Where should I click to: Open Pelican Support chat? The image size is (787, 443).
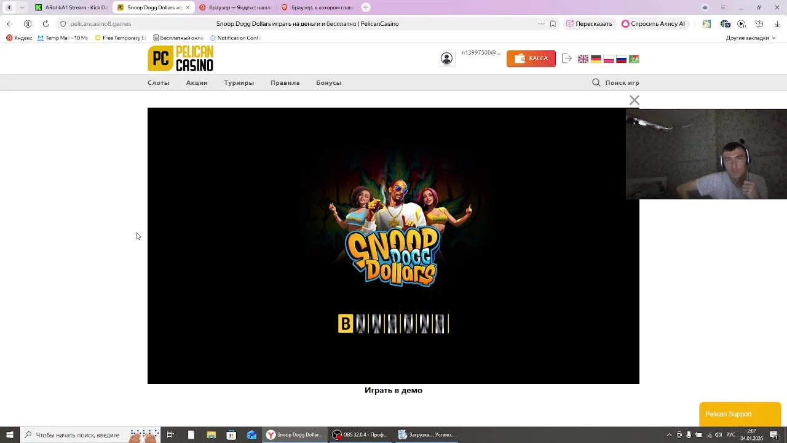(x=740, y=414)
